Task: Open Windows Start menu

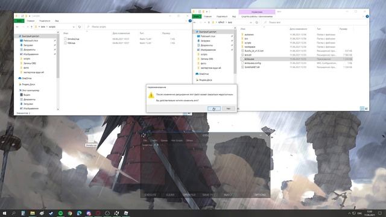Action: (x=4, y=213)
